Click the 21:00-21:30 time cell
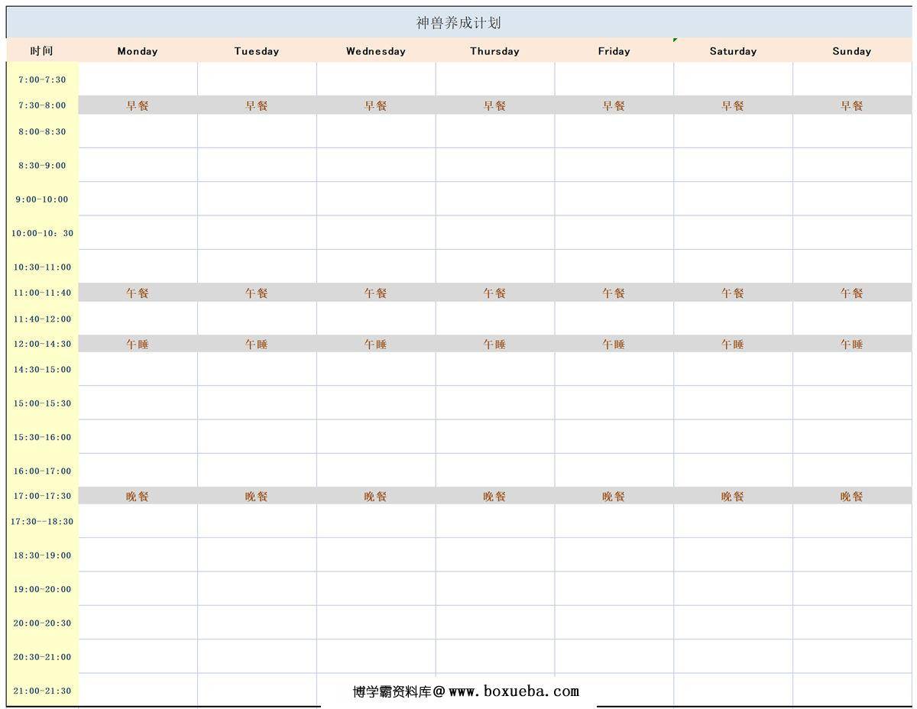Image resolution: width=917 pixels, height=709 pixels. click(43, 690)
